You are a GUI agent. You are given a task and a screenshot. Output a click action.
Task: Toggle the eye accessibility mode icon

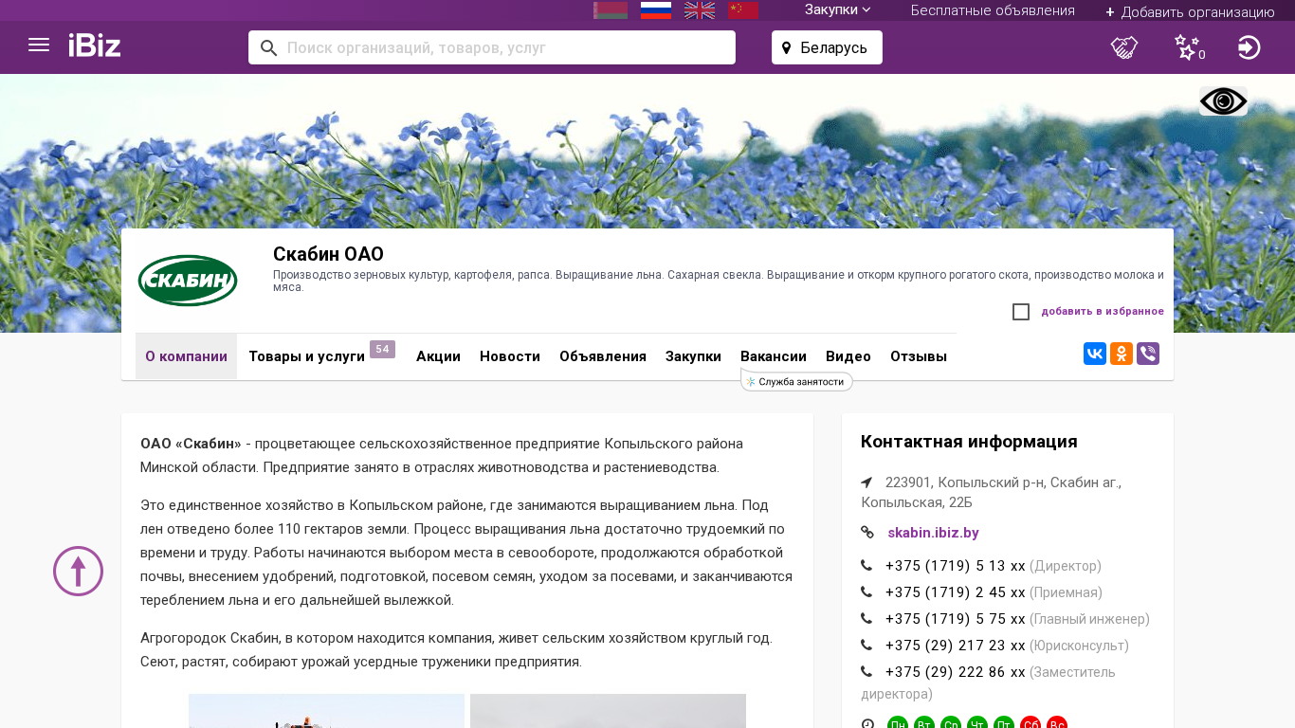pos(1223,101)
